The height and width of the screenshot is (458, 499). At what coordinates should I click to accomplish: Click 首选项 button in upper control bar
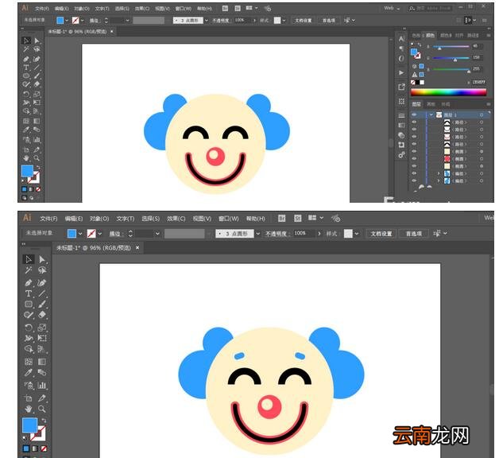[x=328, y=21]
